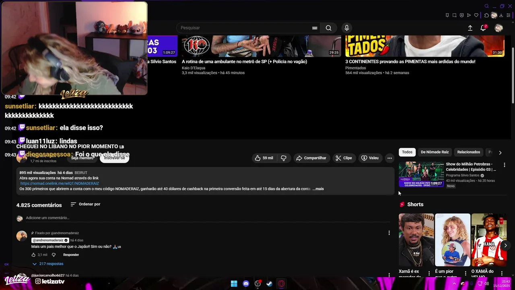Select Relacionados chip
The width and height of the screenshot is (515, 290).
469,152
